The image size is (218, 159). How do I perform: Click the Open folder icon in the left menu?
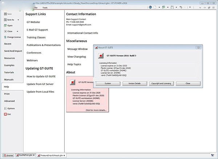5,25
